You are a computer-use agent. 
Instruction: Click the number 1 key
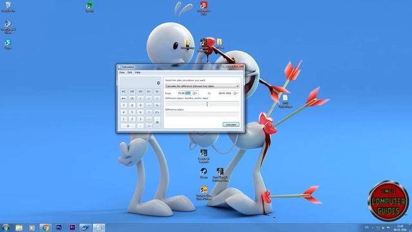coord(124,119)
